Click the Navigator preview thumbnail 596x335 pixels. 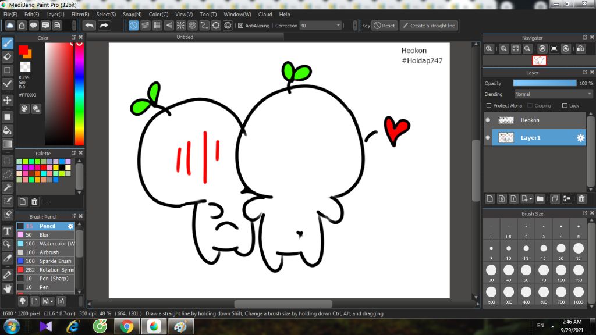pyautogui.click(x=539, y=60)
